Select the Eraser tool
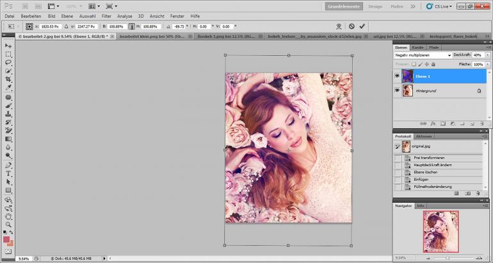 pos(8,131)
